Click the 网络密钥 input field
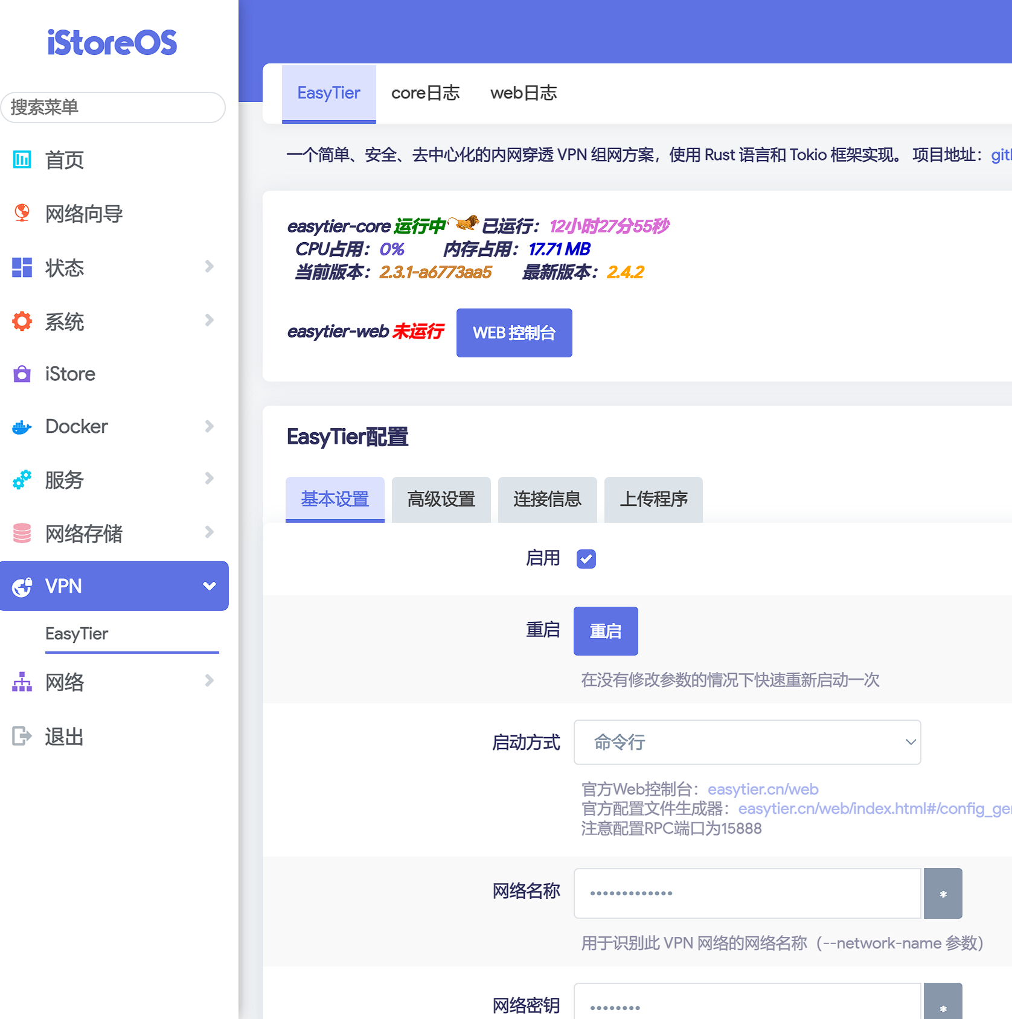Viewport: 1012px width, 1019px height. pos(747,1002)
